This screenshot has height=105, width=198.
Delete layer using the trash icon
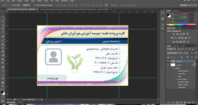click(193, 103)
